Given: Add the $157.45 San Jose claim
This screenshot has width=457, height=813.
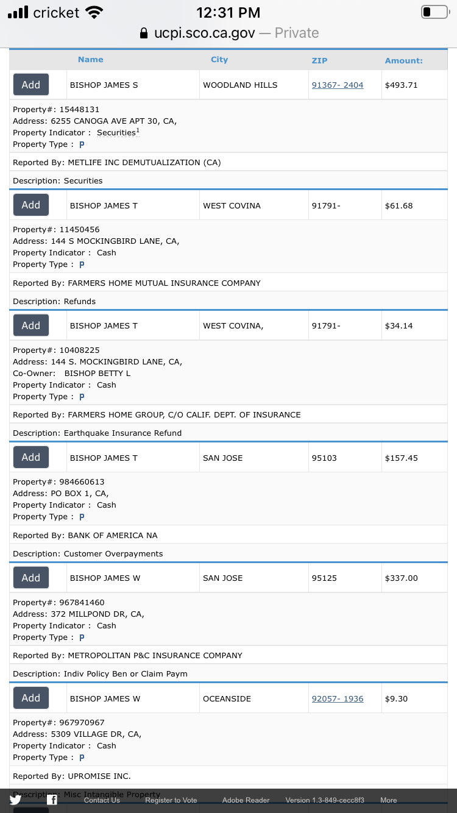Looking at the screenshot, I should point(31,457).
